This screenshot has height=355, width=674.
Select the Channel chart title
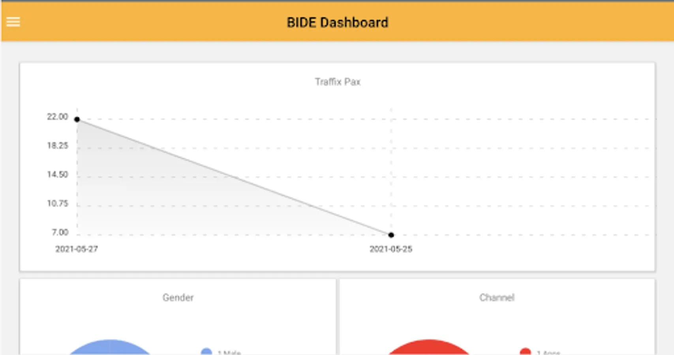(x=497, y=297)
